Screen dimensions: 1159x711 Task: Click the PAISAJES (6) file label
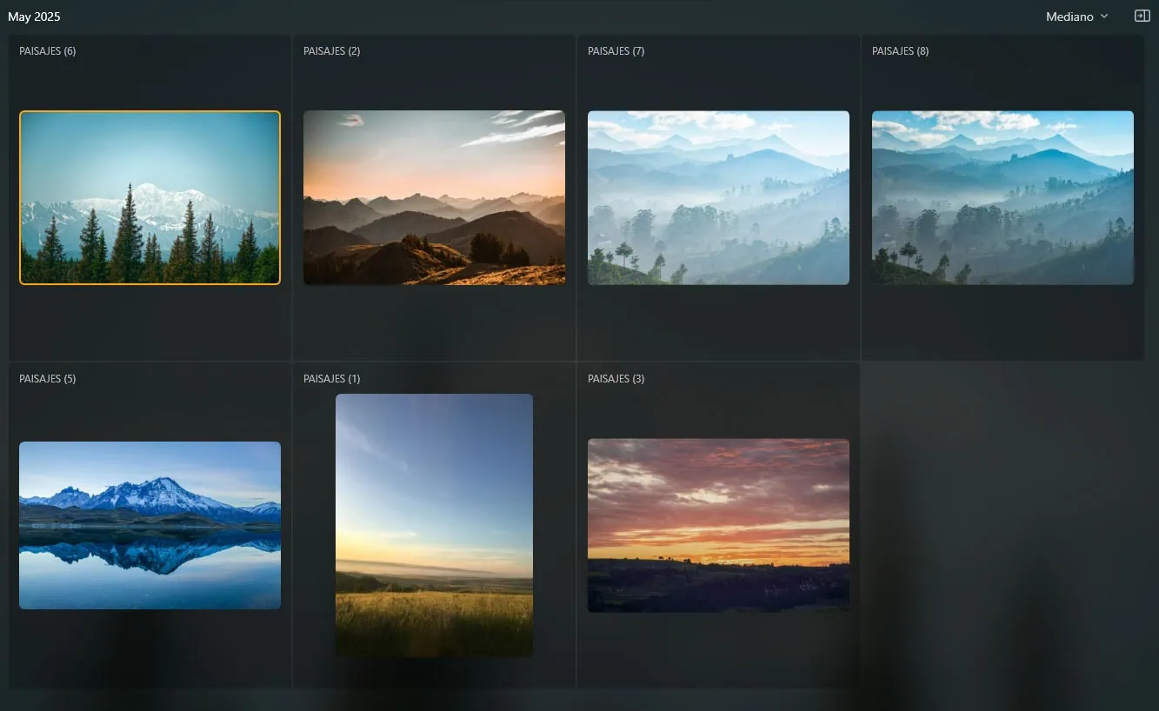(48, 51)
